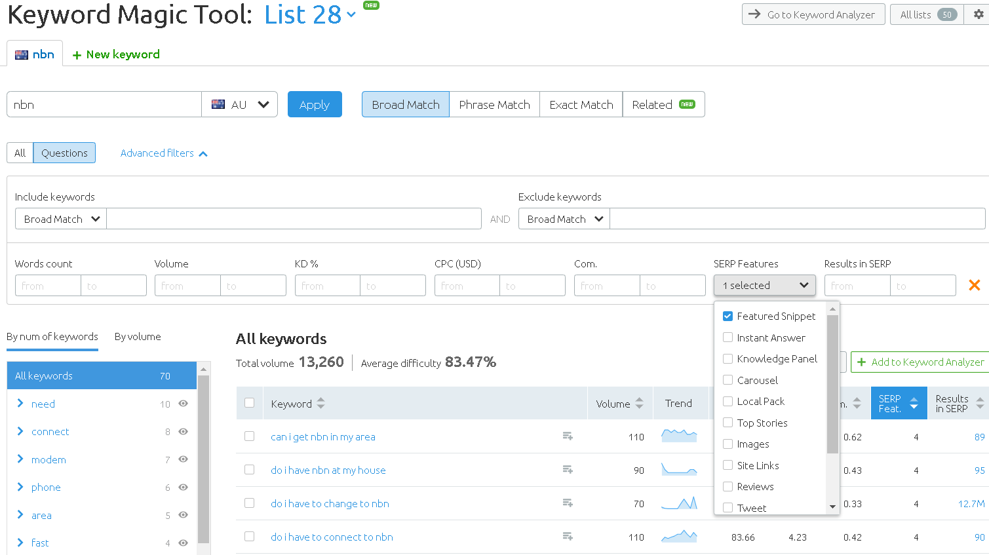Select all keywords header checkbox
The image size is (989, 555).
249,403
